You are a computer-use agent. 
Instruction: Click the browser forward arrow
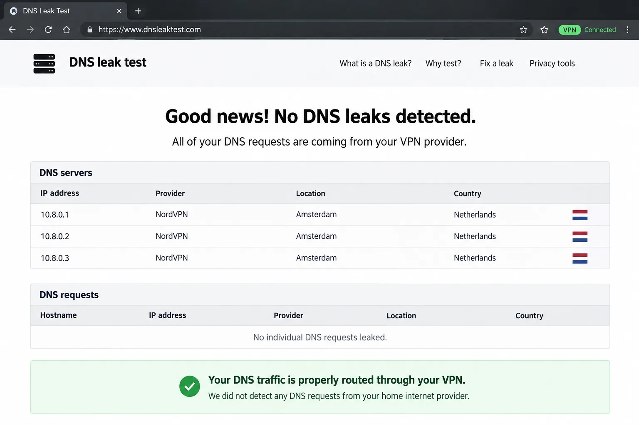(x=30, y=30)
